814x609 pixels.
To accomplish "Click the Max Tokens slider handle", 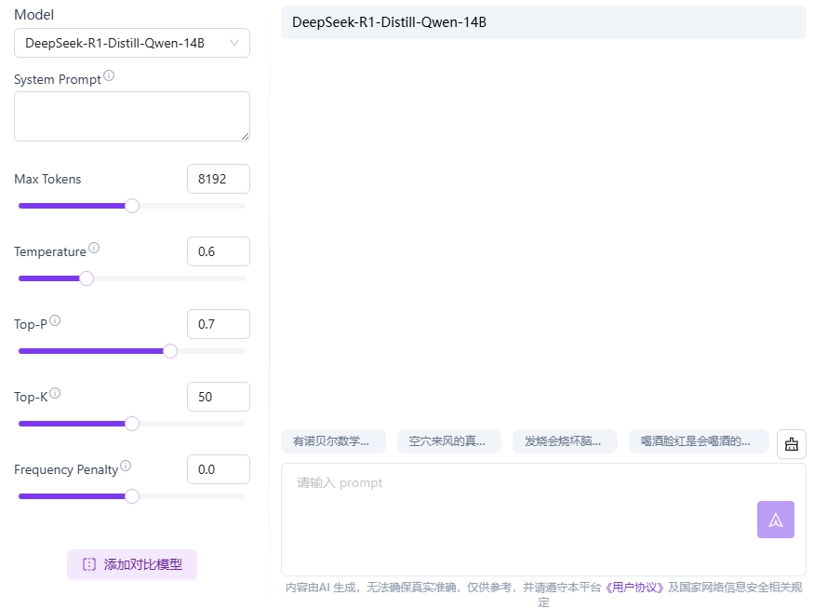I will [131, 205].
